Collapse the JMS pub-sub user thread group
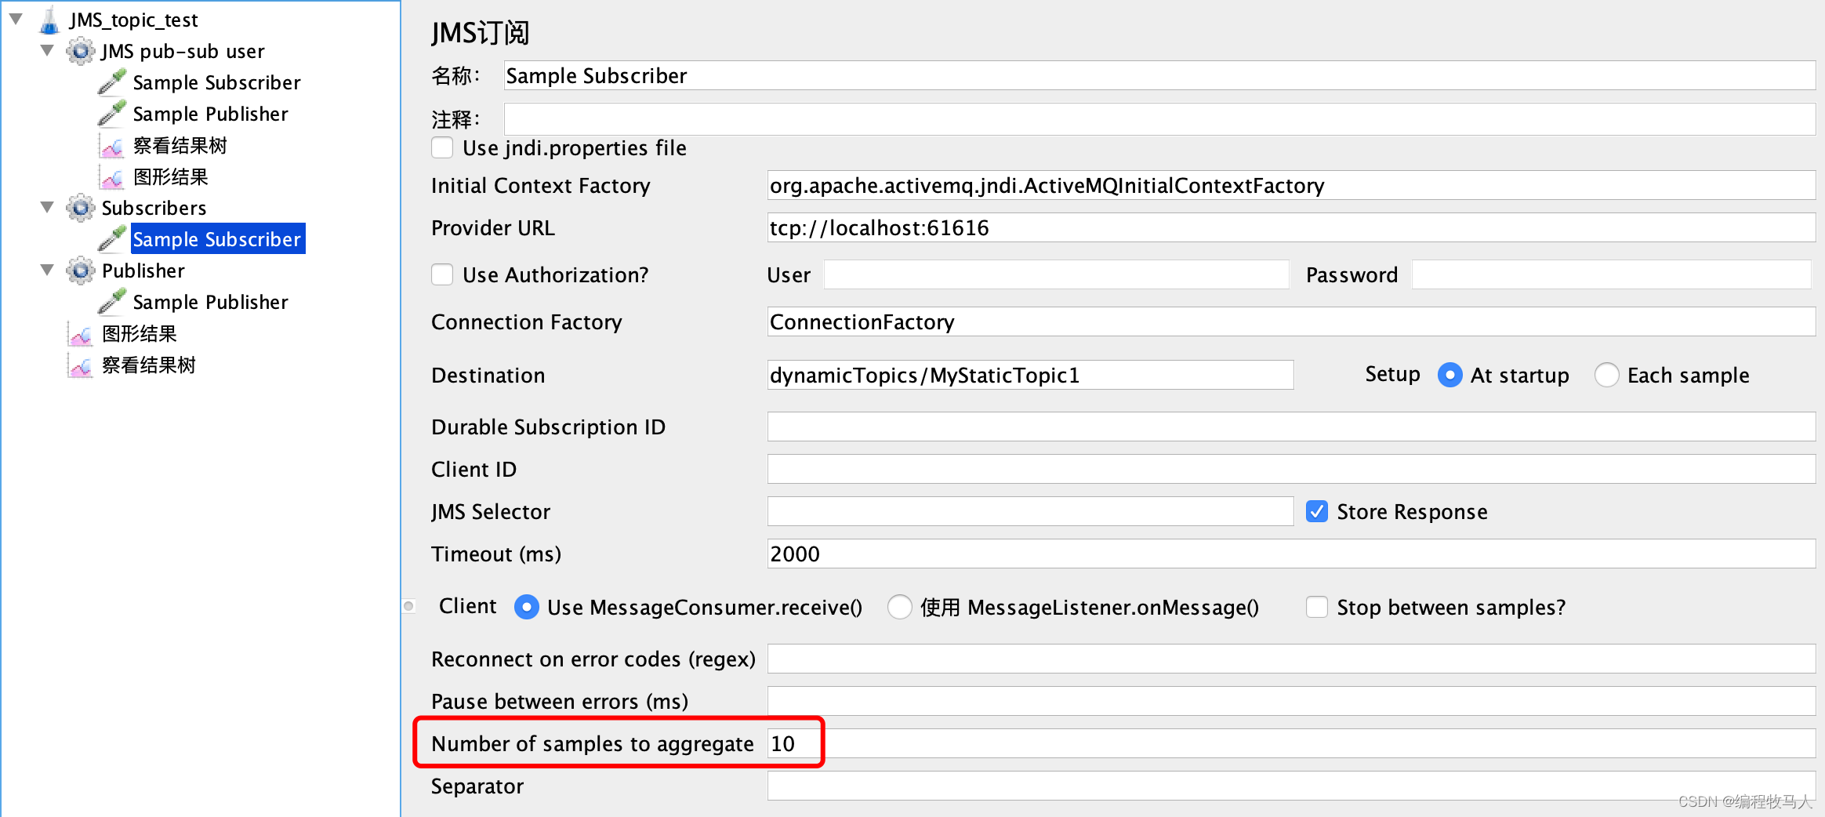 tap(47, 50)
